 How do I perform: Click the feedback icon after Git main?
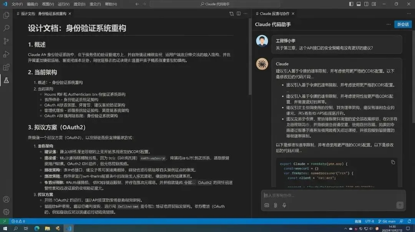tap(402, 221)
